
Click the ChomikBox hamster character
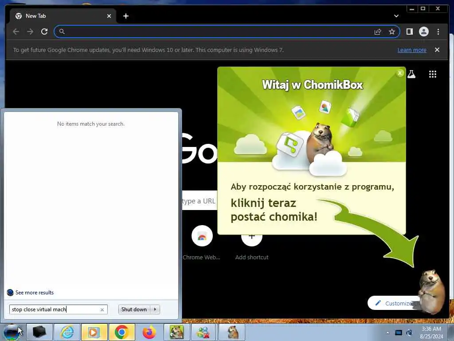tap(432, 291)
